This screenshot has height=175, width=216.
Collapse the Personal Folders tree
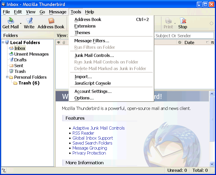7,77
